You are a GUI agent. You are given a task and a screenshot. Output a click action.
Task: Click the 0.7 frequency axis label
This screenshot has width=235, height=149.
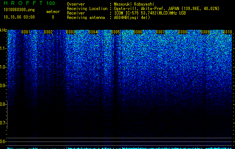point(3,123)
